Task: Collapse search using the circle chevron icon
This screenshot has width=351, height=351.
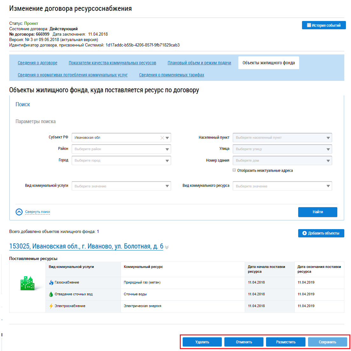Action: (x=19, y=212)
